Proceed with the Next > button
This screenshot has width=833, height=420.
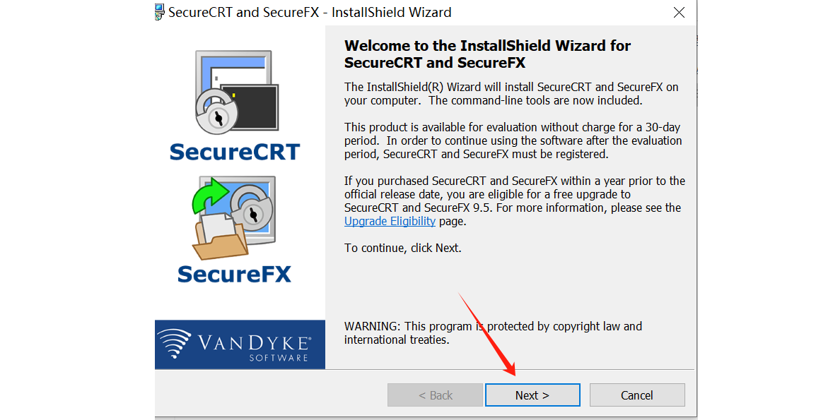[532, 395]
